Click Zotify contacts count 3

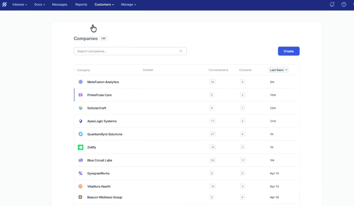click(242, 147)
